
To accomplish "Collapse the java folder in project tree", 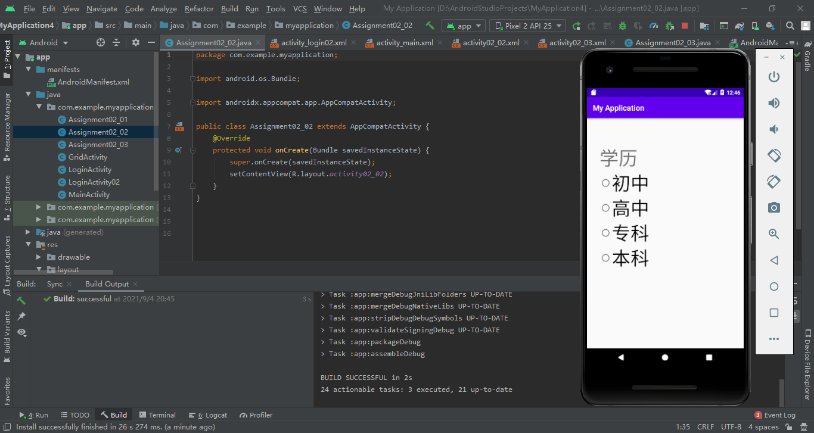I will pyautogui.click(x=29, y=95).
